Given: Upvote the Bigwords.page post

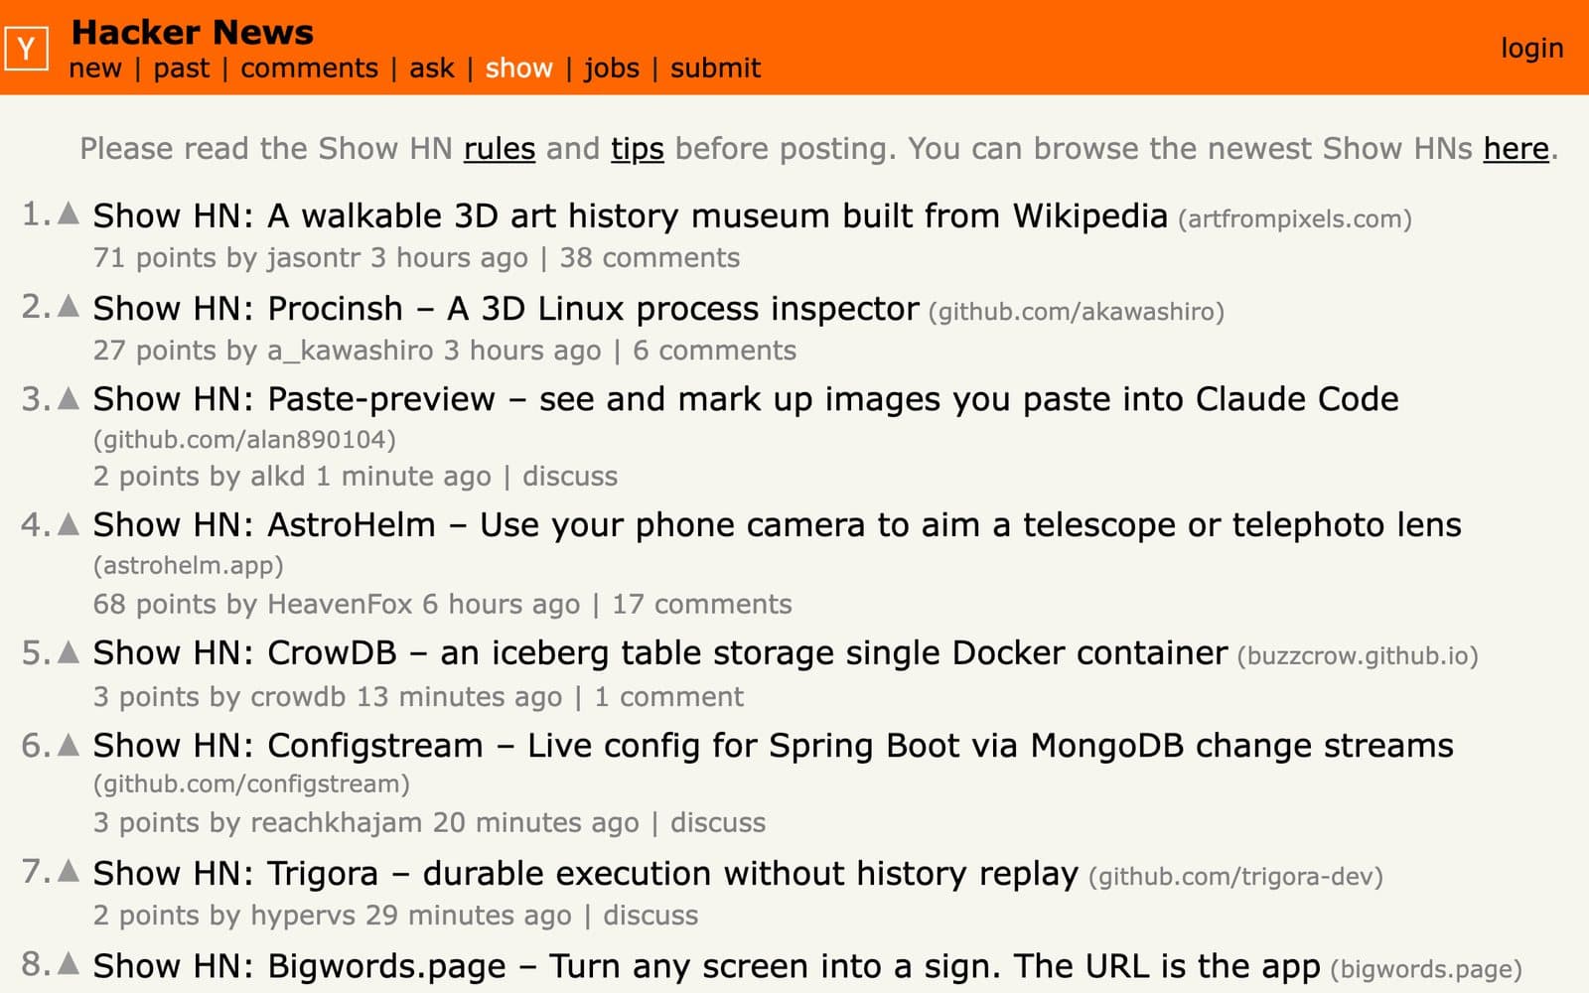Looking at the screenshot, I should click(x=69, y=963).
